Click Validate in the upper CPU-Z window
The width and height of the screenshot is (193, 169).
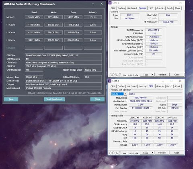[162, 75]
